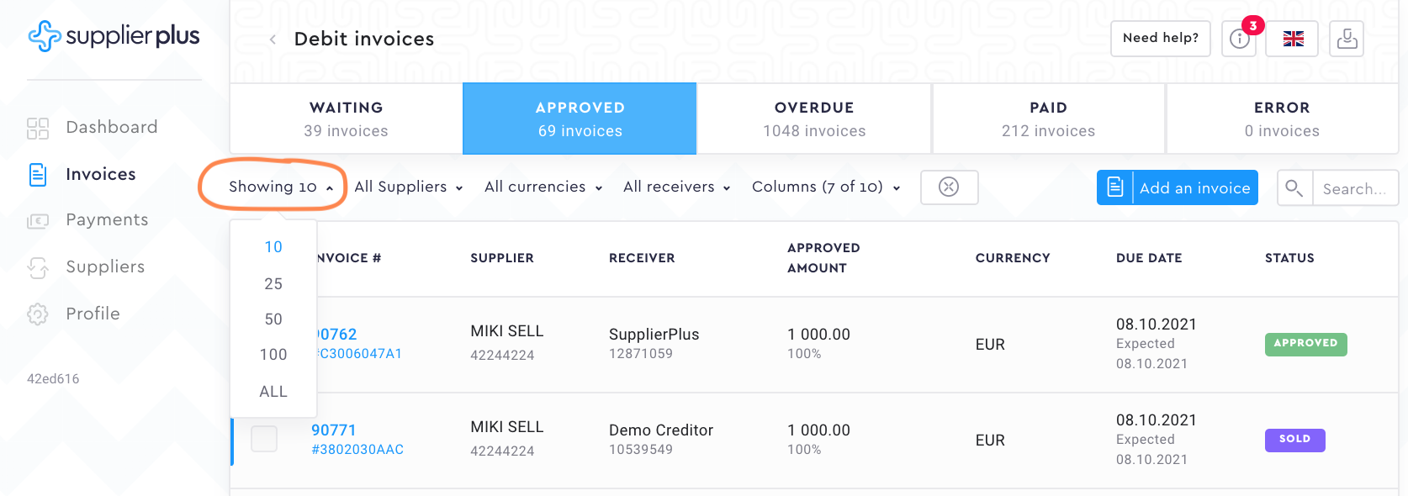This screenshot has width=1408, height=496.
Task: Click the download icon in header
Action: [1347, 39]
